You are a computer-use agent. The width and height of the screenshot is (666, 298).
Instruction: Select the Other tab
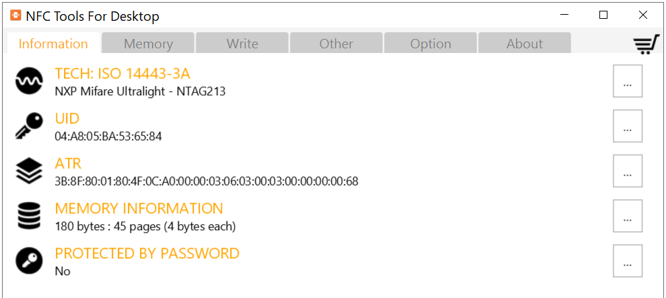coord(336,44)
